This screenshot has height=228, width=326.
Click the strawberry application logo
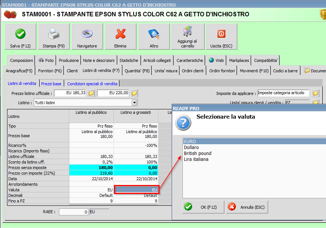pyautogui.click(x=10, y=14)
